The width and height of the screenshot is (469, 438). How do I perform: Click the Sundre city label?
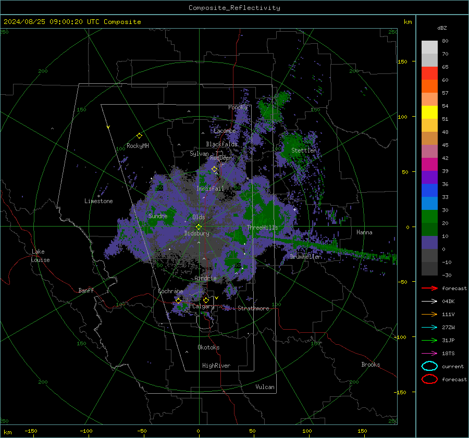[x=158, y=216]
